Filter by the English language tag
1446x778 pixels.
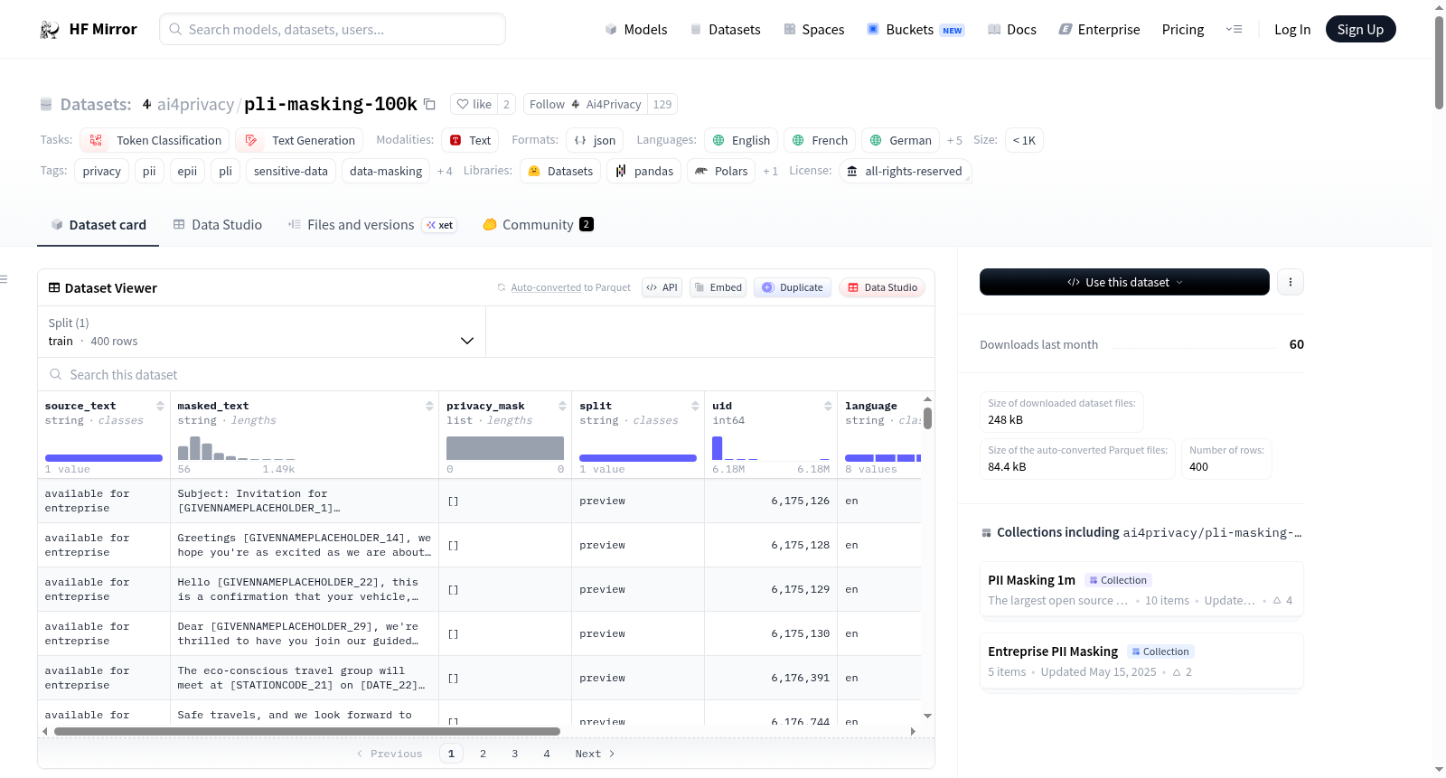click(741, 141)
